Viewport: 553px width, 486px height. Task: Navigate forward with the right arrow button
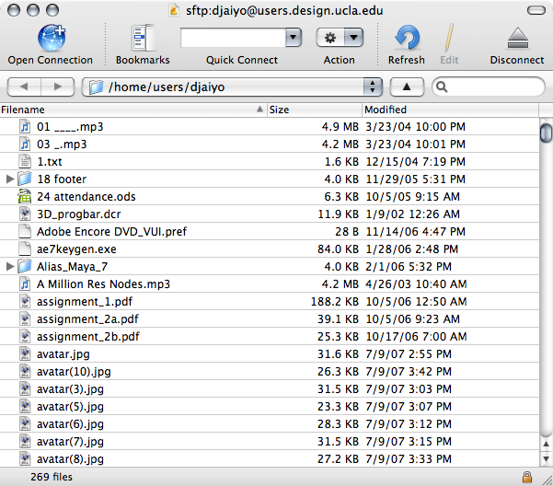[x=57, y=87]
